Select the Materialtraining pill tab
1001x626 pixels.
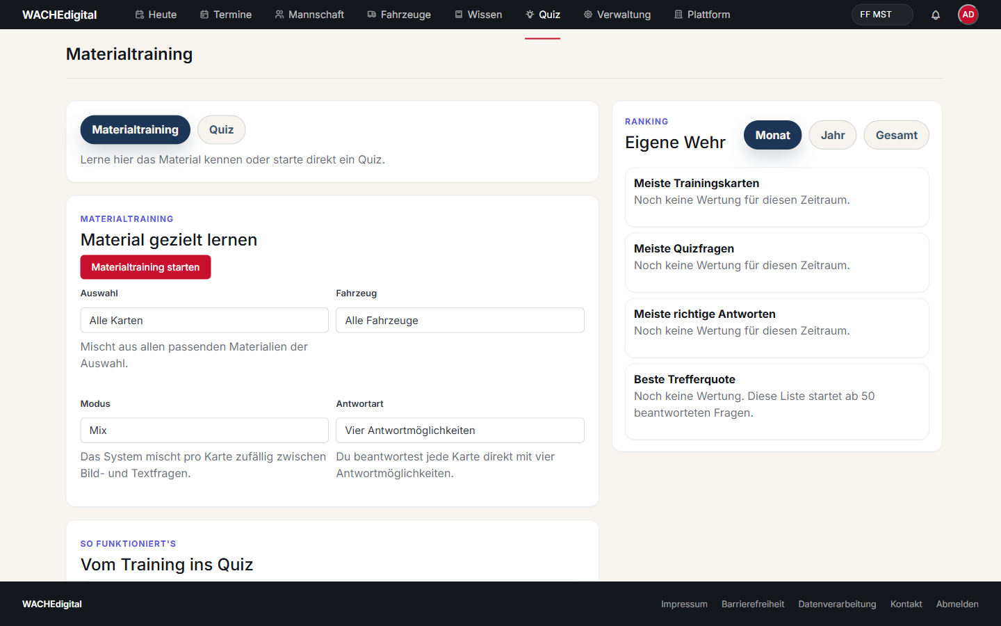point(136,130)
